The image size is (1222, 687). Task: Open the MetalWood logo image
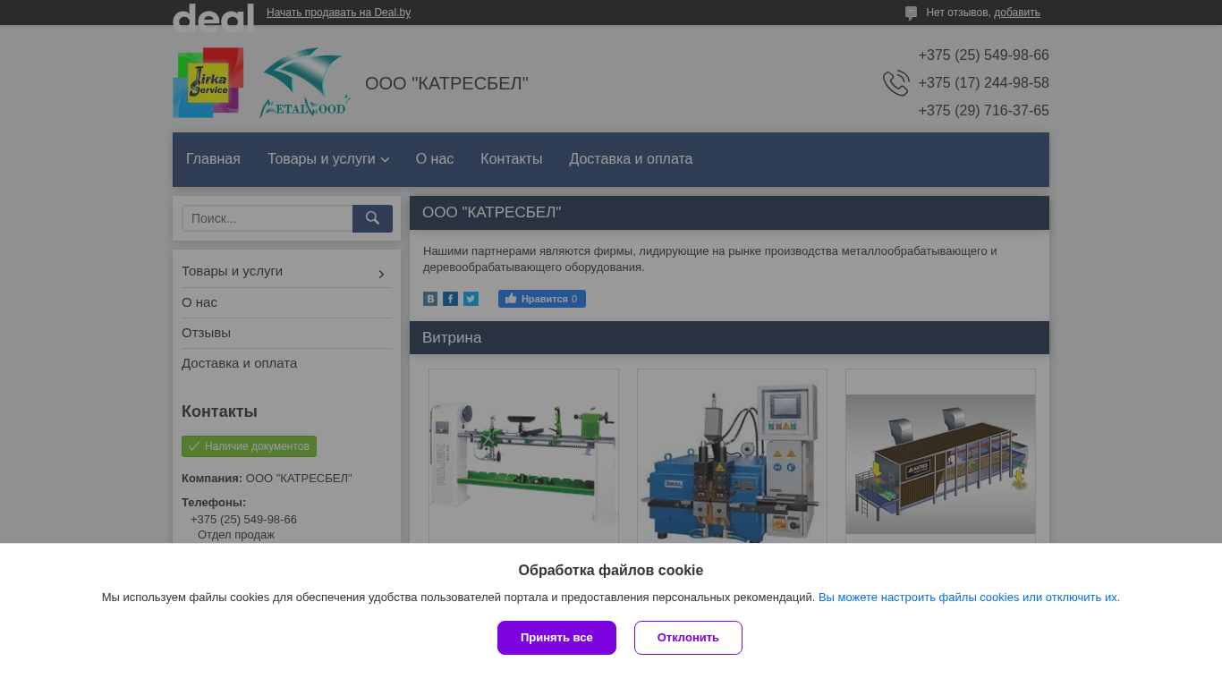click(x=305, y=82)
